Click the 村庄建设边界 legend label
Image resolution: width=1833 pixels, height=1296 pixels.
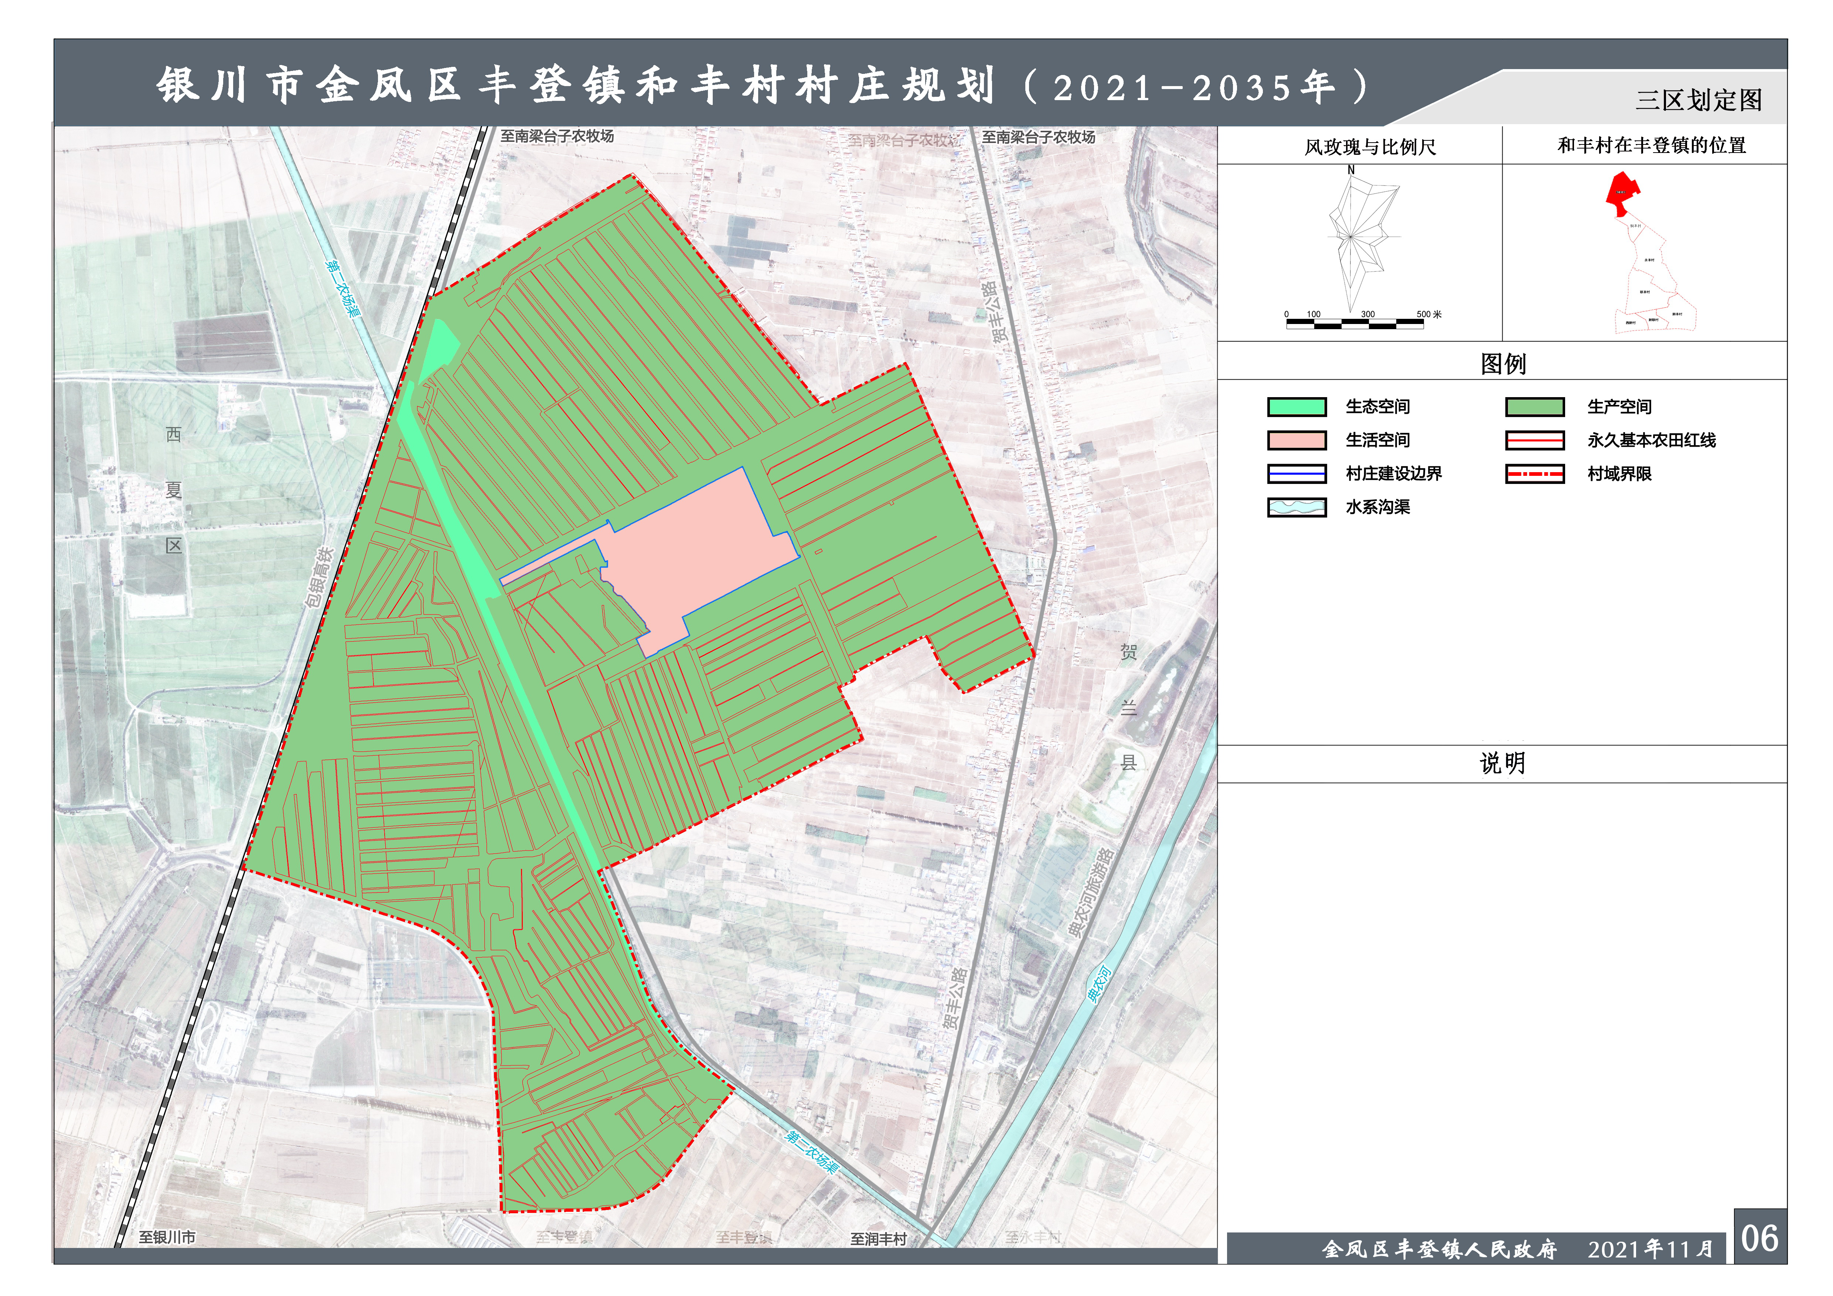(1394, 474)
